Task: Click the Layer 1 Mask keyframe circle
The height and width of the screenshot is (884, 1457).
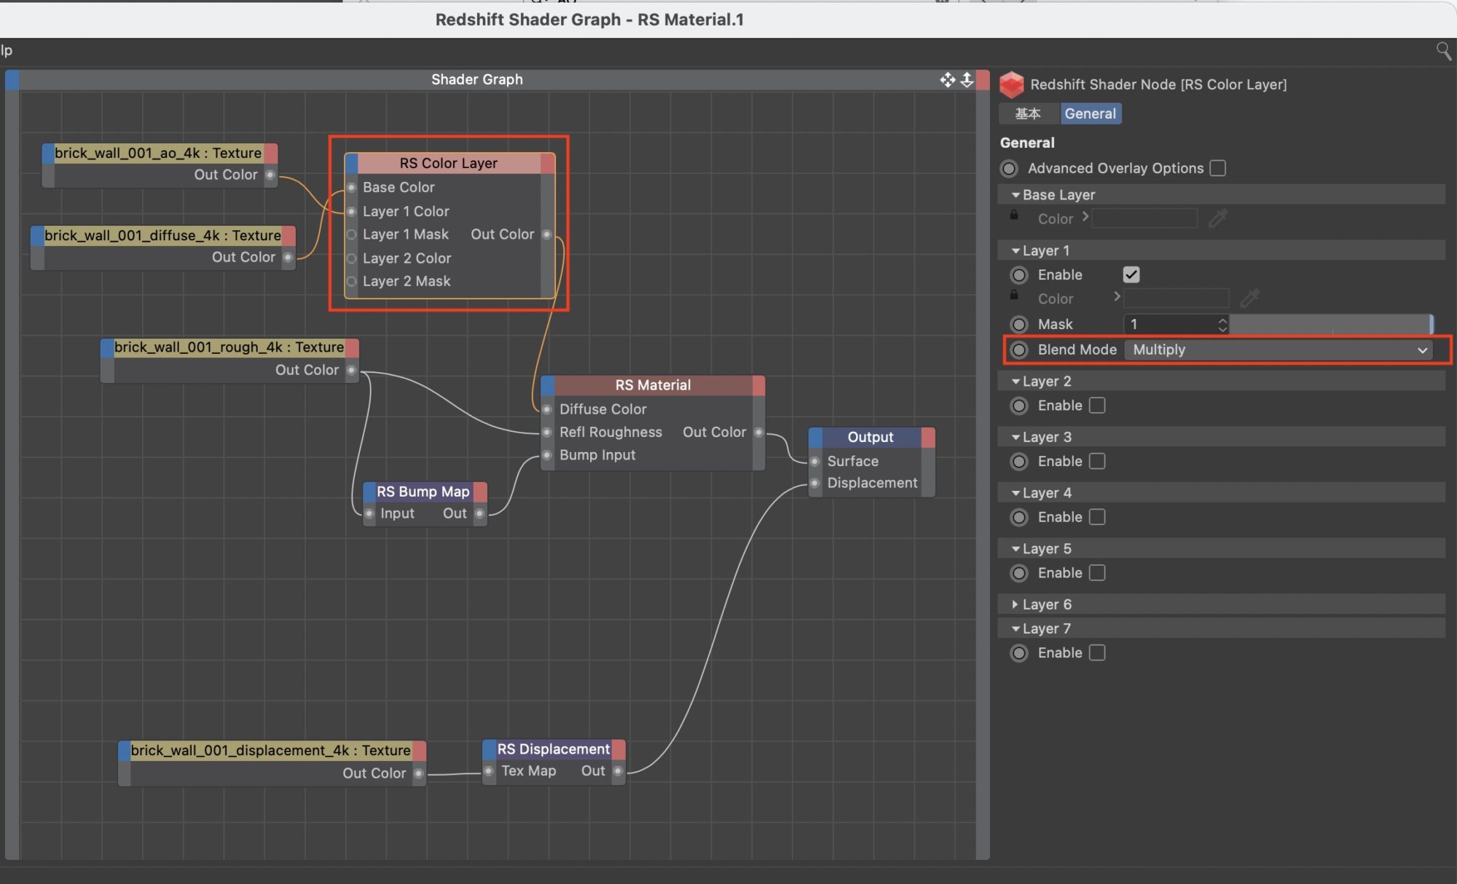Action: pyautogui.click(x=1019, y=324)
